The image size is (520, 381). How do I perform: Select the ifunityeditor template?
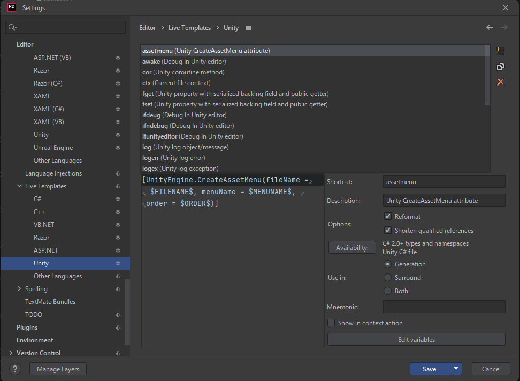[313, 136]
